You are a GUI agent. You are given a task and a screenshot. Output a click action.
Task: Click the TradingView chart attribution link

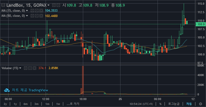(26, 90)
